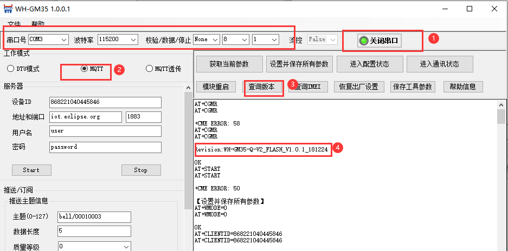
Task: Click the 关闭串口 button
Action: [380, 41]
